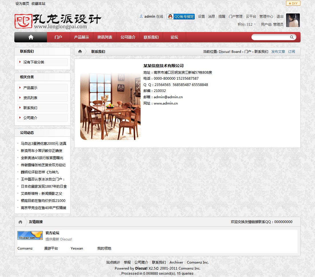Click 举报 footer link
This screenshot has height=277, width=315.
click(127, 262)
